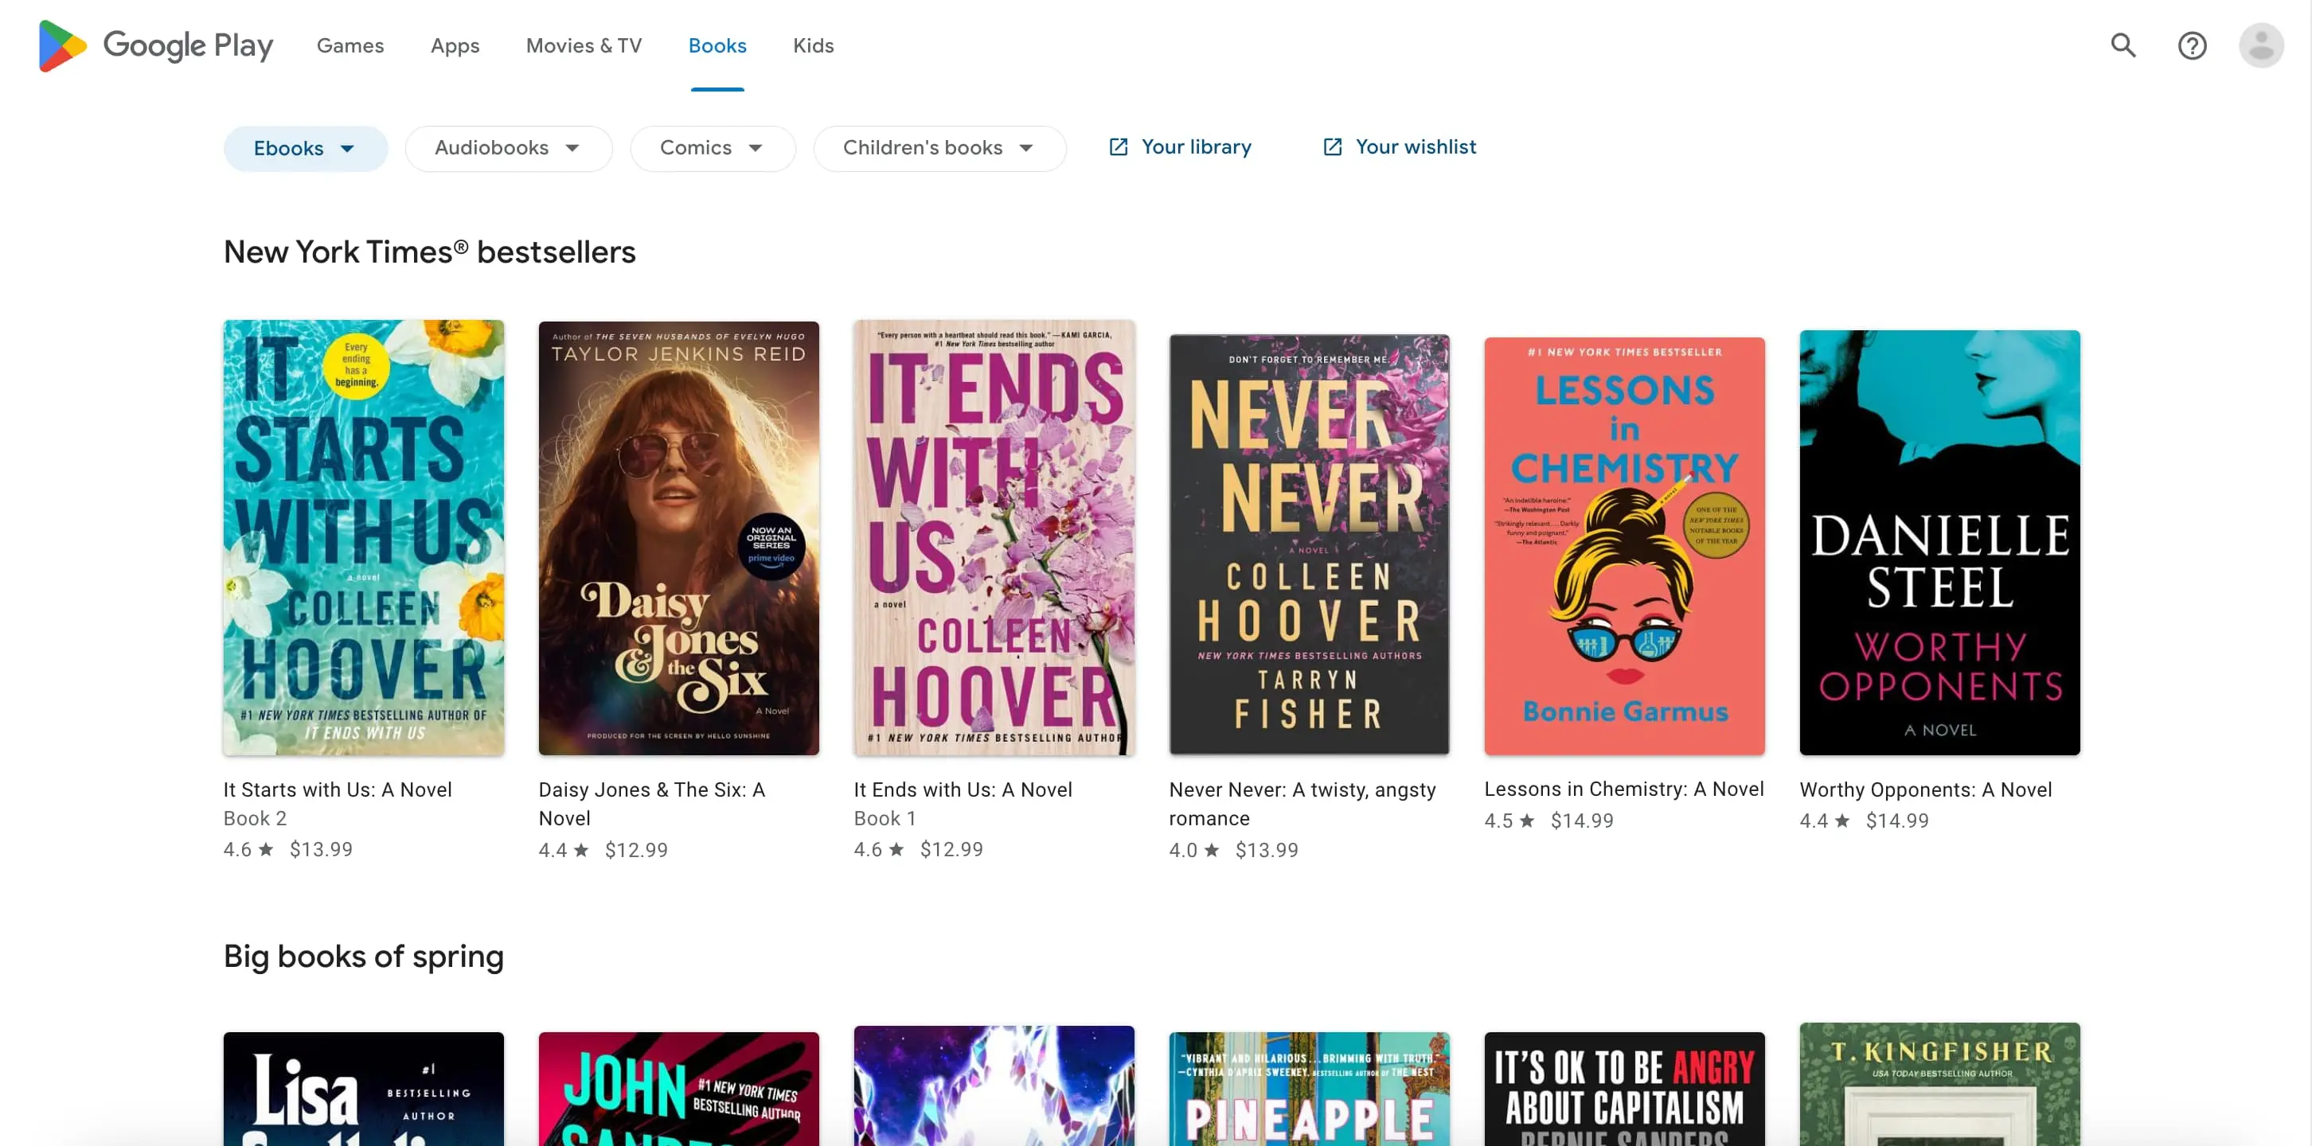Open It Ends with Us book cover

(994, 537)
